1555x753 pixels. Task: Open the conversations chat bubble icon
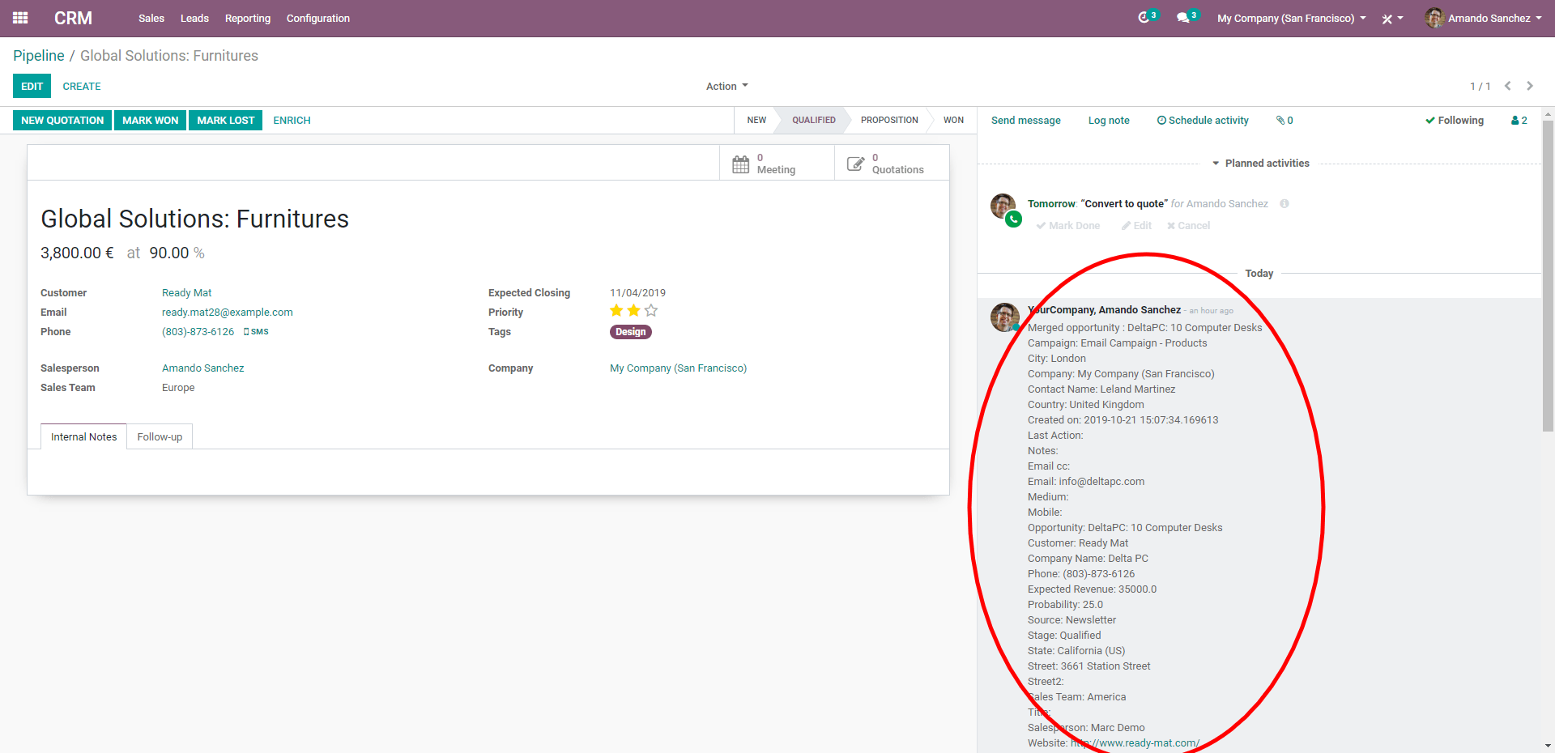(1183, 18)
